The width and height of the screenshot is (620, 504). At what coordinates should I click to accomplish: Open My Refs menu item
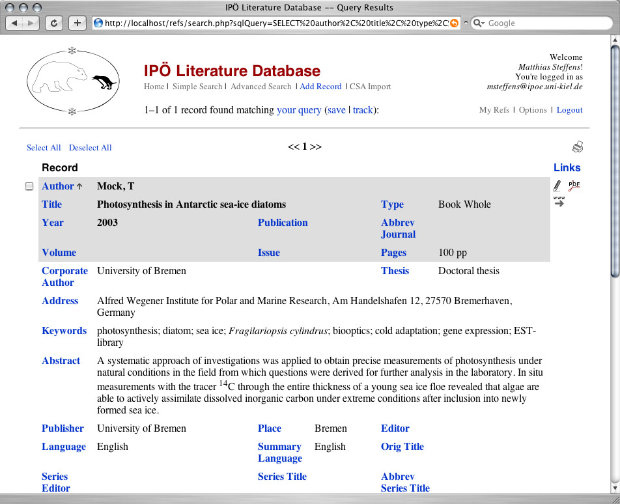[x=494, y=110]
